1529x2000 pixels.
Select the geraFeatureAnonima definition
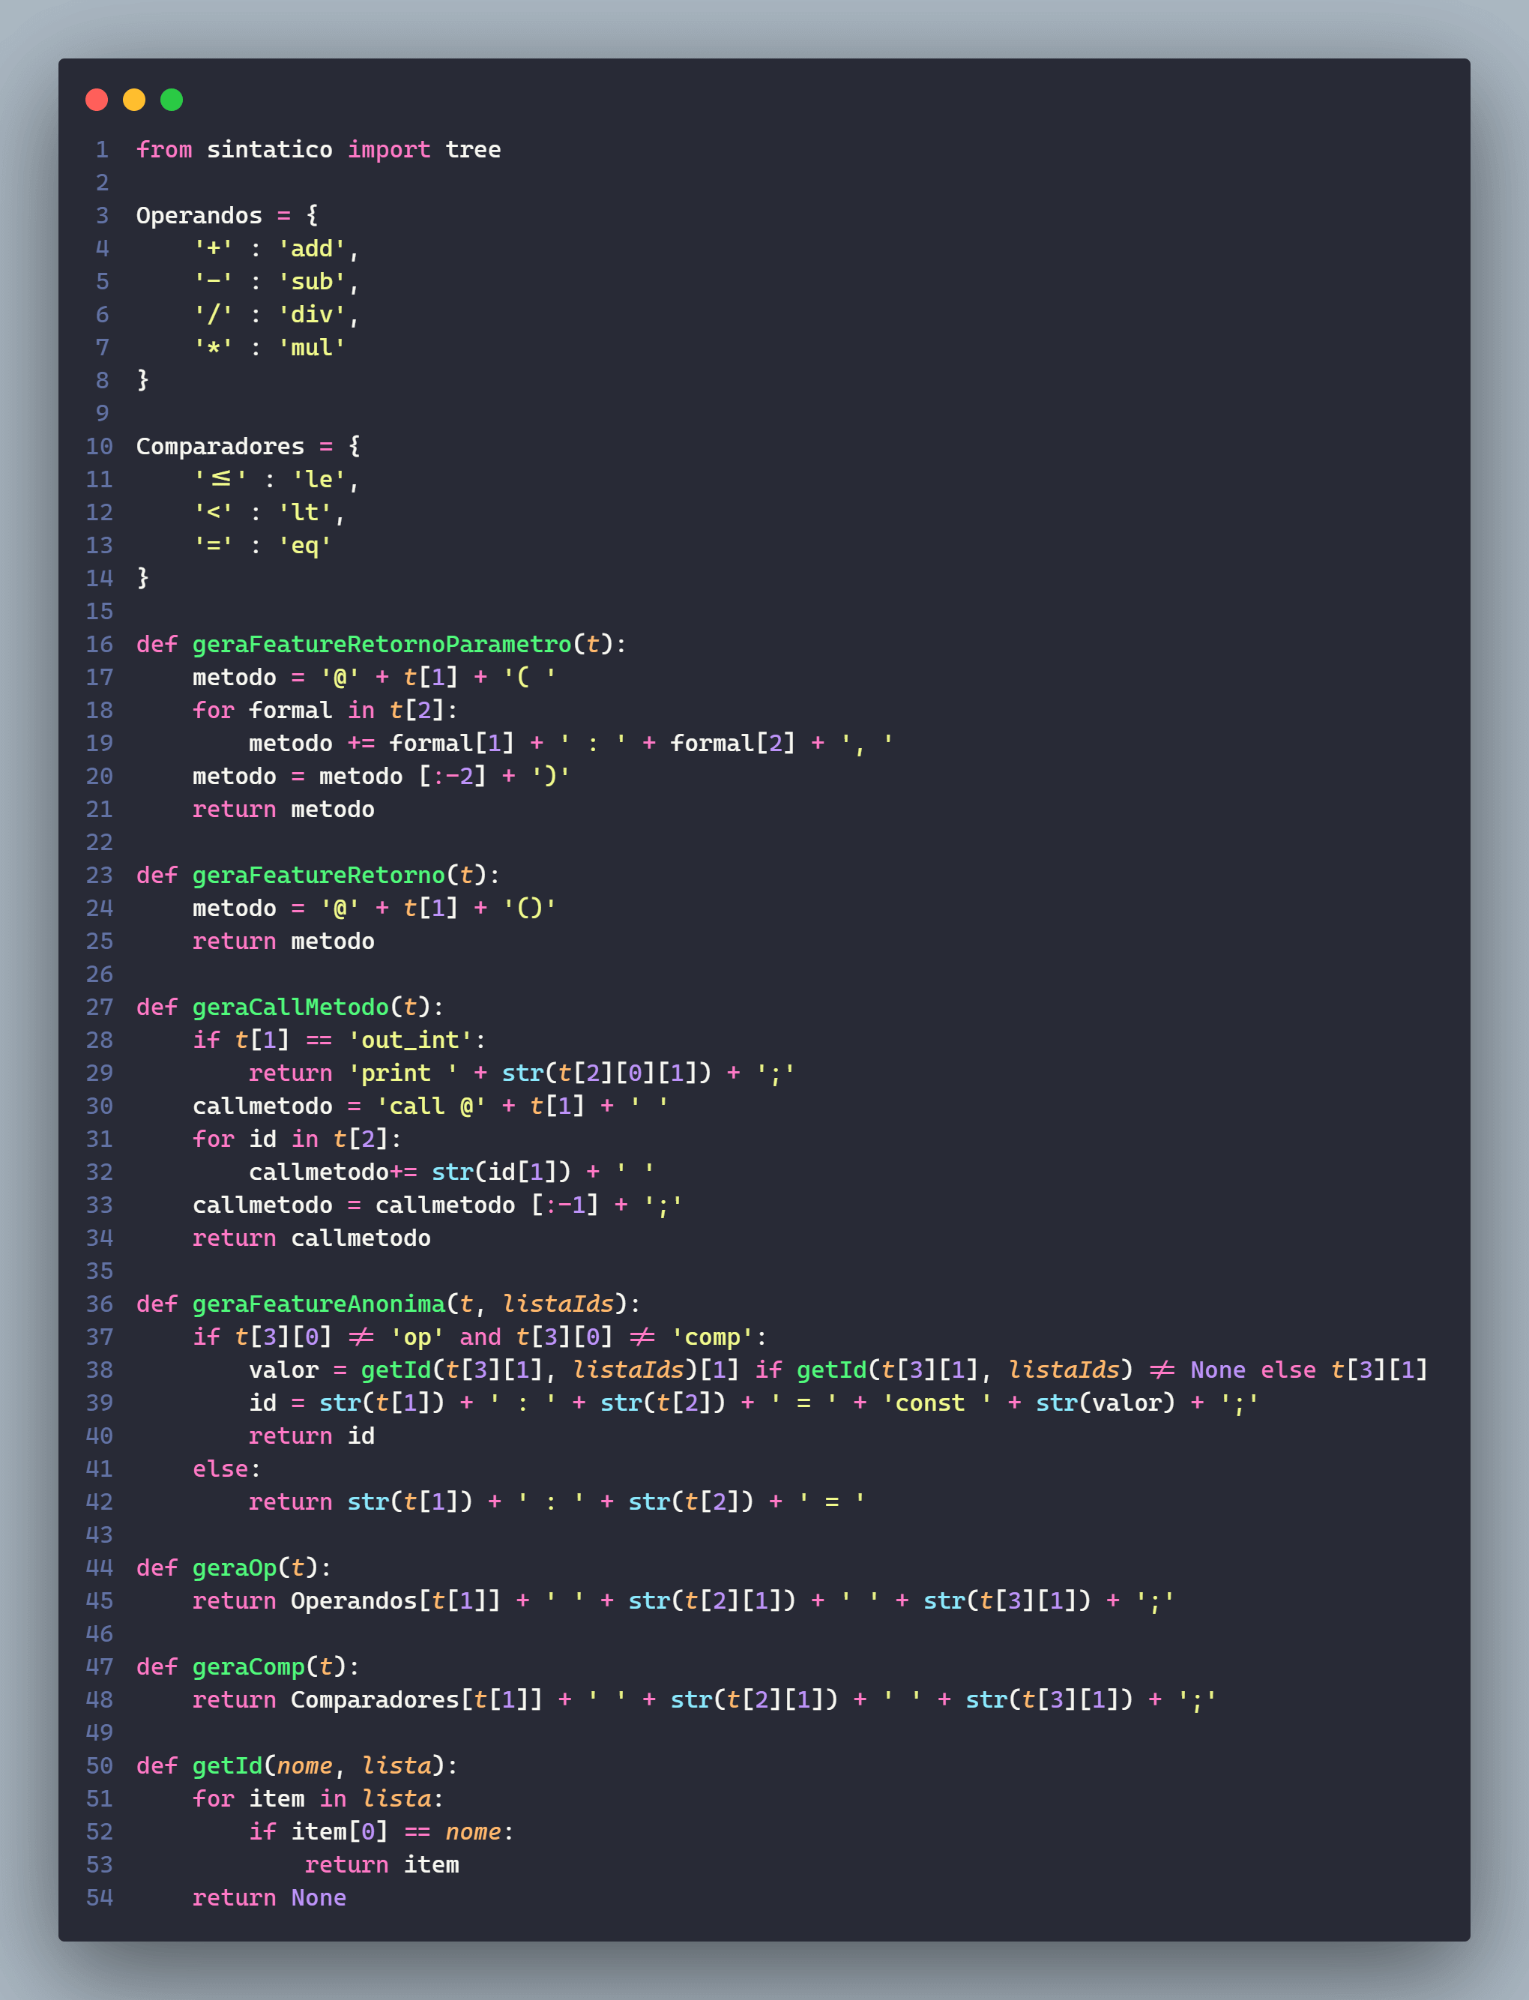(x=319, y=1304)
